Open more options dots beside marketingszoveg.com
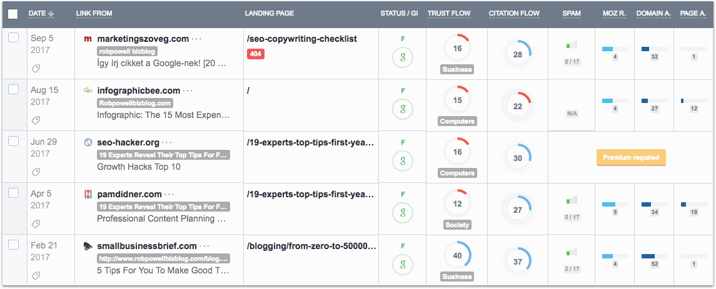The width and height of the screenshot is (716, 289). pos(197,39)
